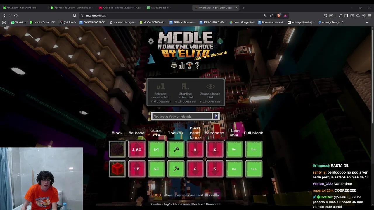The height and width of the screenshot is (210, 374).
Task: Open the Brave Rewards triangle icon
Action: pyautogui.click(x=285, y=15)
